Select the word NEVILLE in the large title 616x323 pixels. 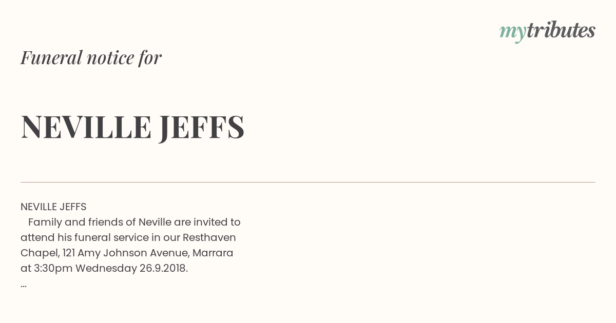(x=86, y=127)
